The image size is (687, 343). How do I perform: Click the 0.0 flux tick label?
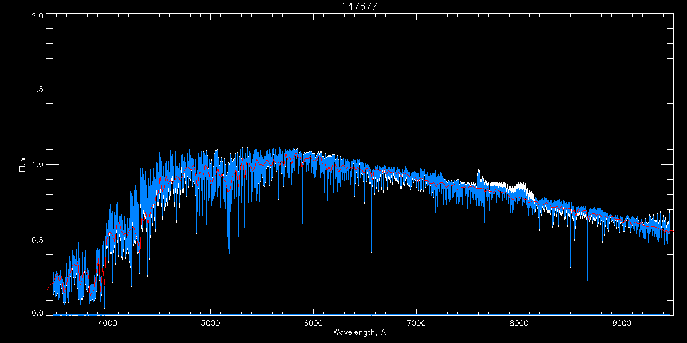[37, 313]
